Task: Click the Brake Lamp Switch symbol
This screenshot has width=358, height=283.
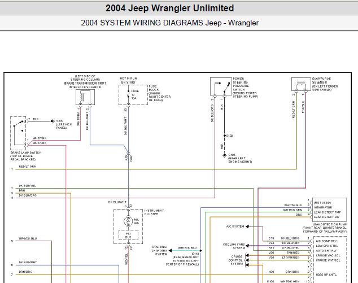Action: pyautogui.click(x=18, y=133)
